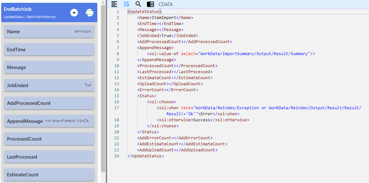Screen dimensions: 369x183
Task: Click the format/align text lines icon
Action: coord(114,4)
